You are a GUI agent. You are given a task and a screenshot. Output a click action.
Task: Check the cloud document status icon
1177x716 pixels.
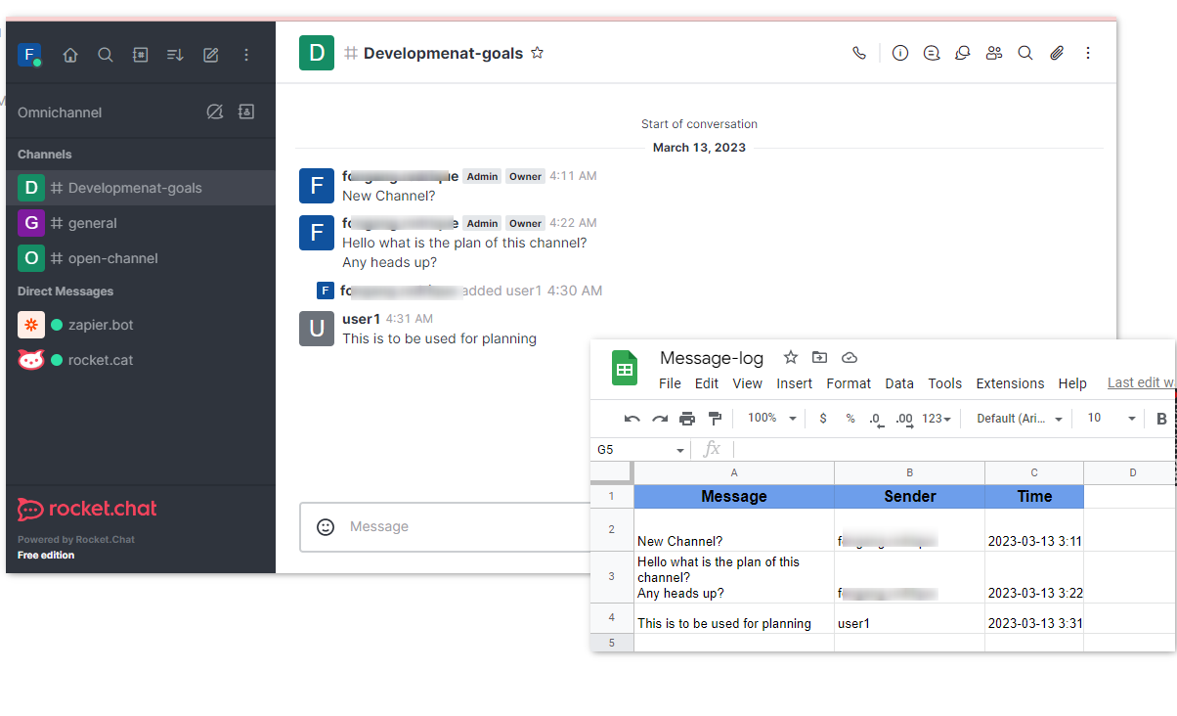point(849,357)
